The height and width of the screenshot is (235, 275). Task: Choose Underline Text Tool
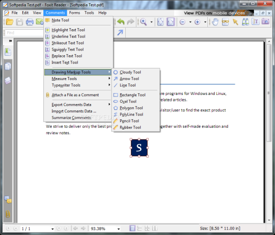[78, 36]
